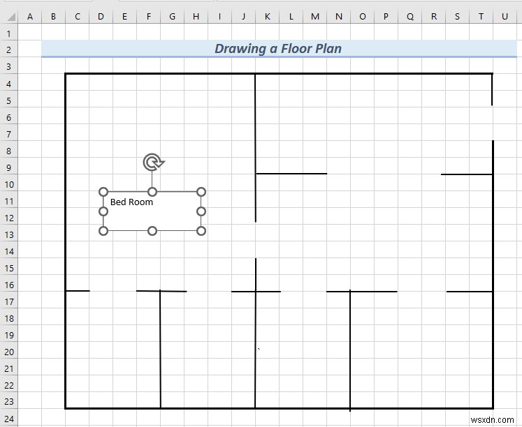522x427 pixels.
Task: Select row 17 header
Action: click(x=8, y=301)
